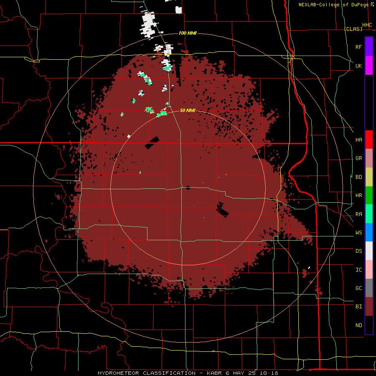
Task: Click the light green RA swatch
Action: click(369, 214)
